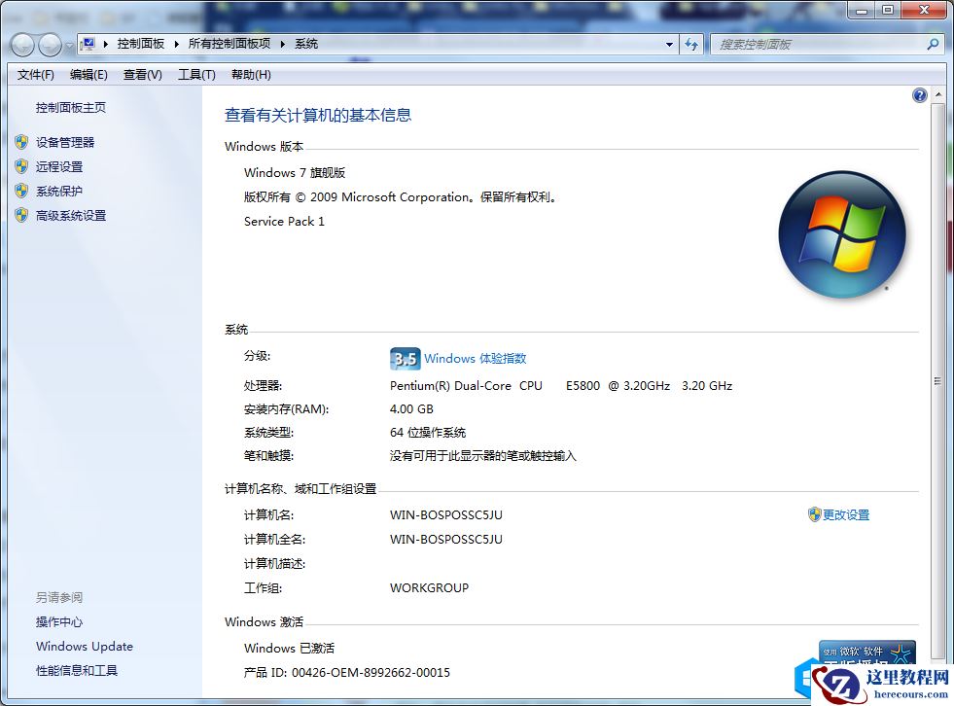
Task: Click the shield icon next to 更改设置
Action: 815,514
